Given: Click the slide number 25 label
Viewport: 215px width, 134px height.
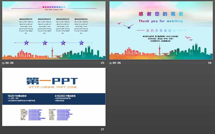Looking at the screenshot, I should point(103,63).
